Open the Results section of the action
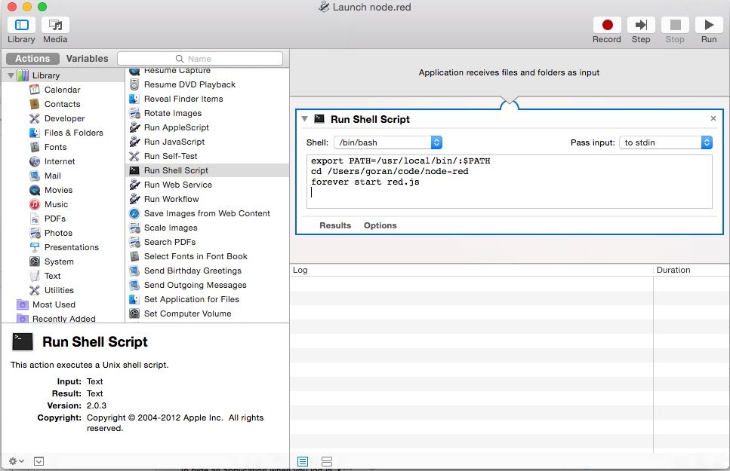730x471 pixels. pos(335,225)
